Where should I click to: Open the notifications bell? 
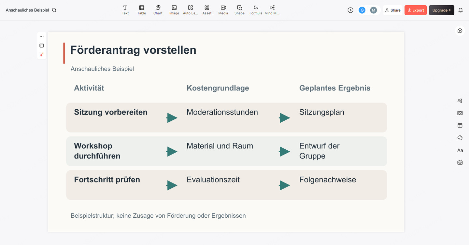coord(461,10)
